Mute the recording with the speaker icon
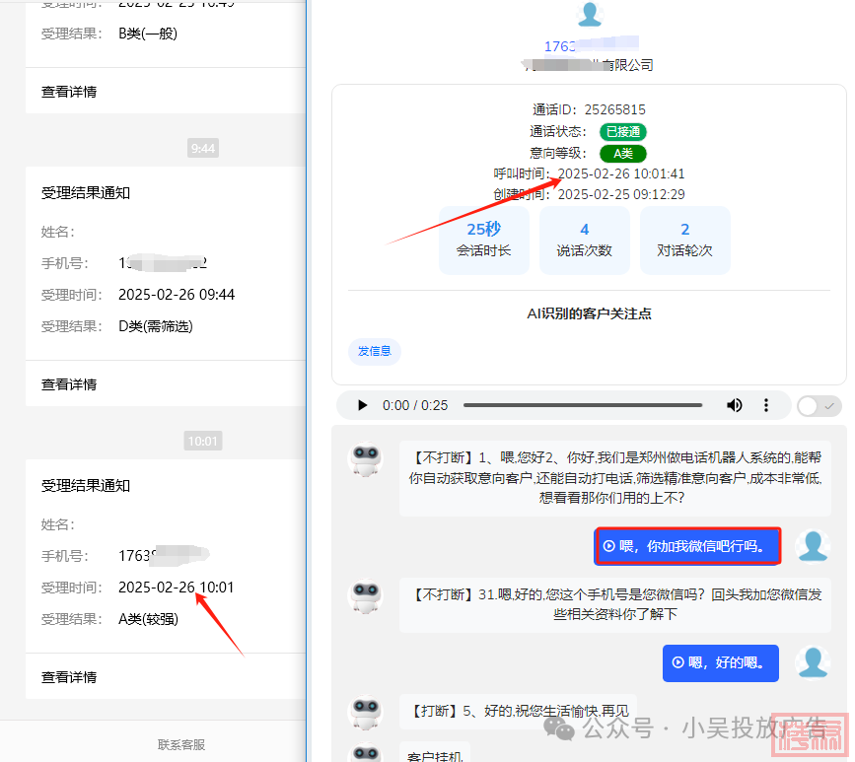The width and height of the screenshot is (855, 762). [x=735, y=405]
